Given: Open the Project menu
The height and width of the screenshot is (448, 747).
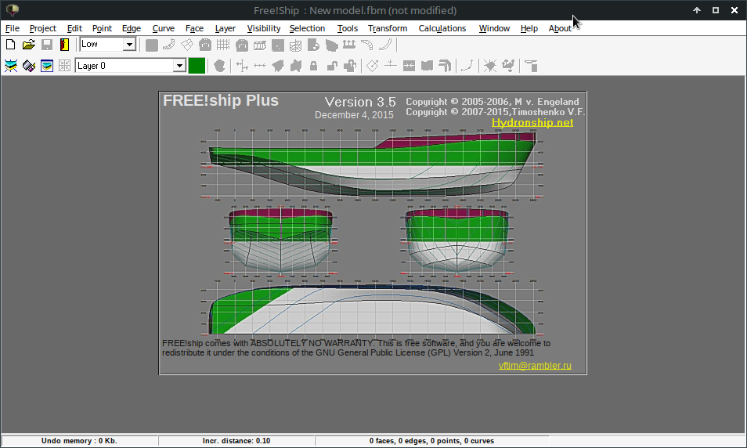Looking at the screenshot, I should [43, 28].
